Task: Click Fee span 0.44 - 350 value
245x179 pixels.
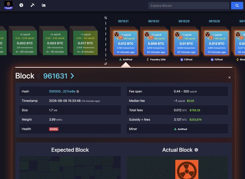Action: 185,91
